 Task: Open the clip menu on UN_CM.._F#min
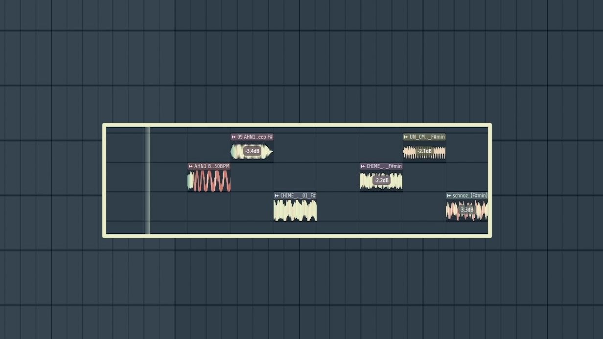click(406, 137)
